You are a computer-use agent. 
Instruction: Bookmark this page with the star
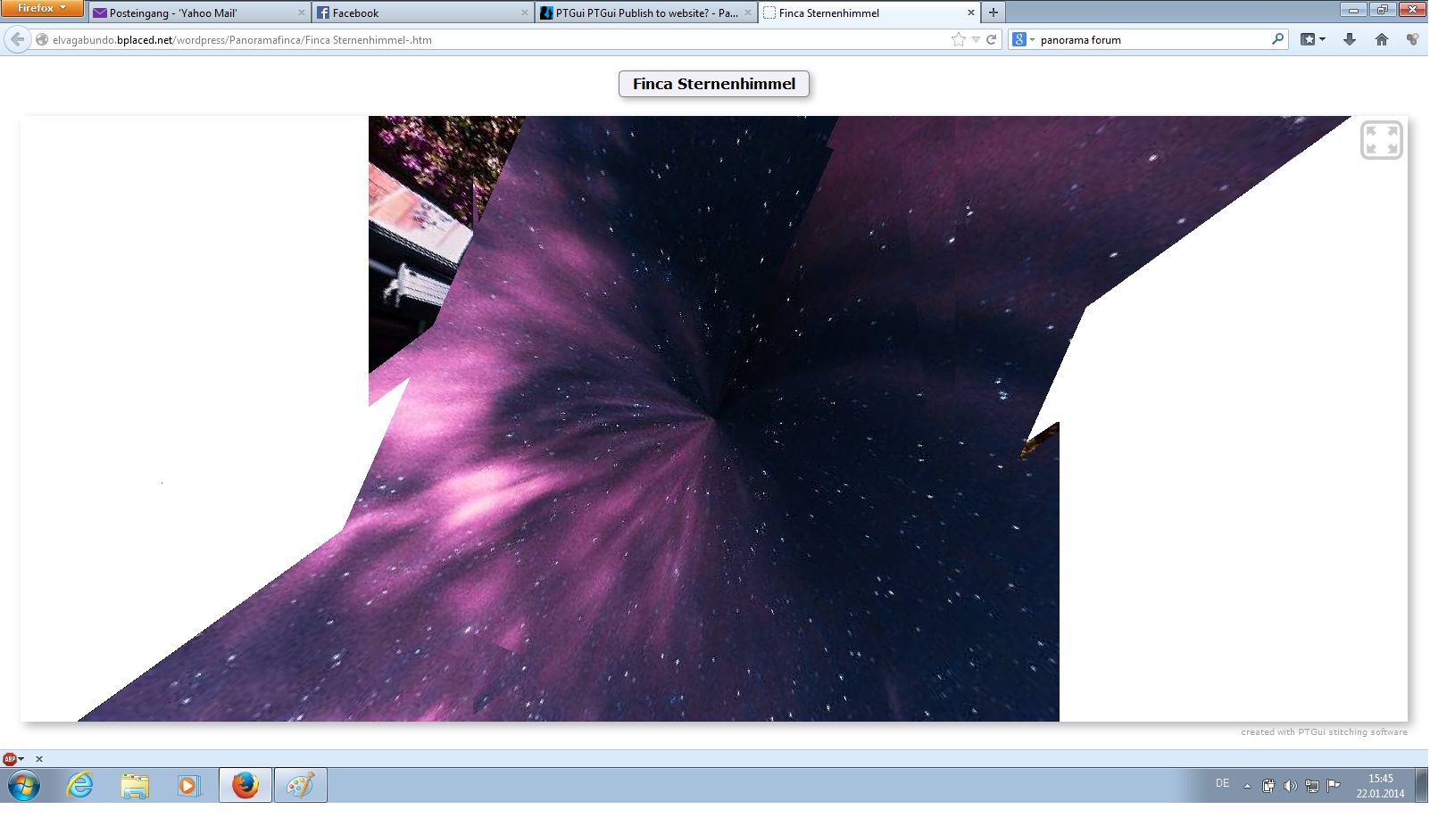click(958, 39)
